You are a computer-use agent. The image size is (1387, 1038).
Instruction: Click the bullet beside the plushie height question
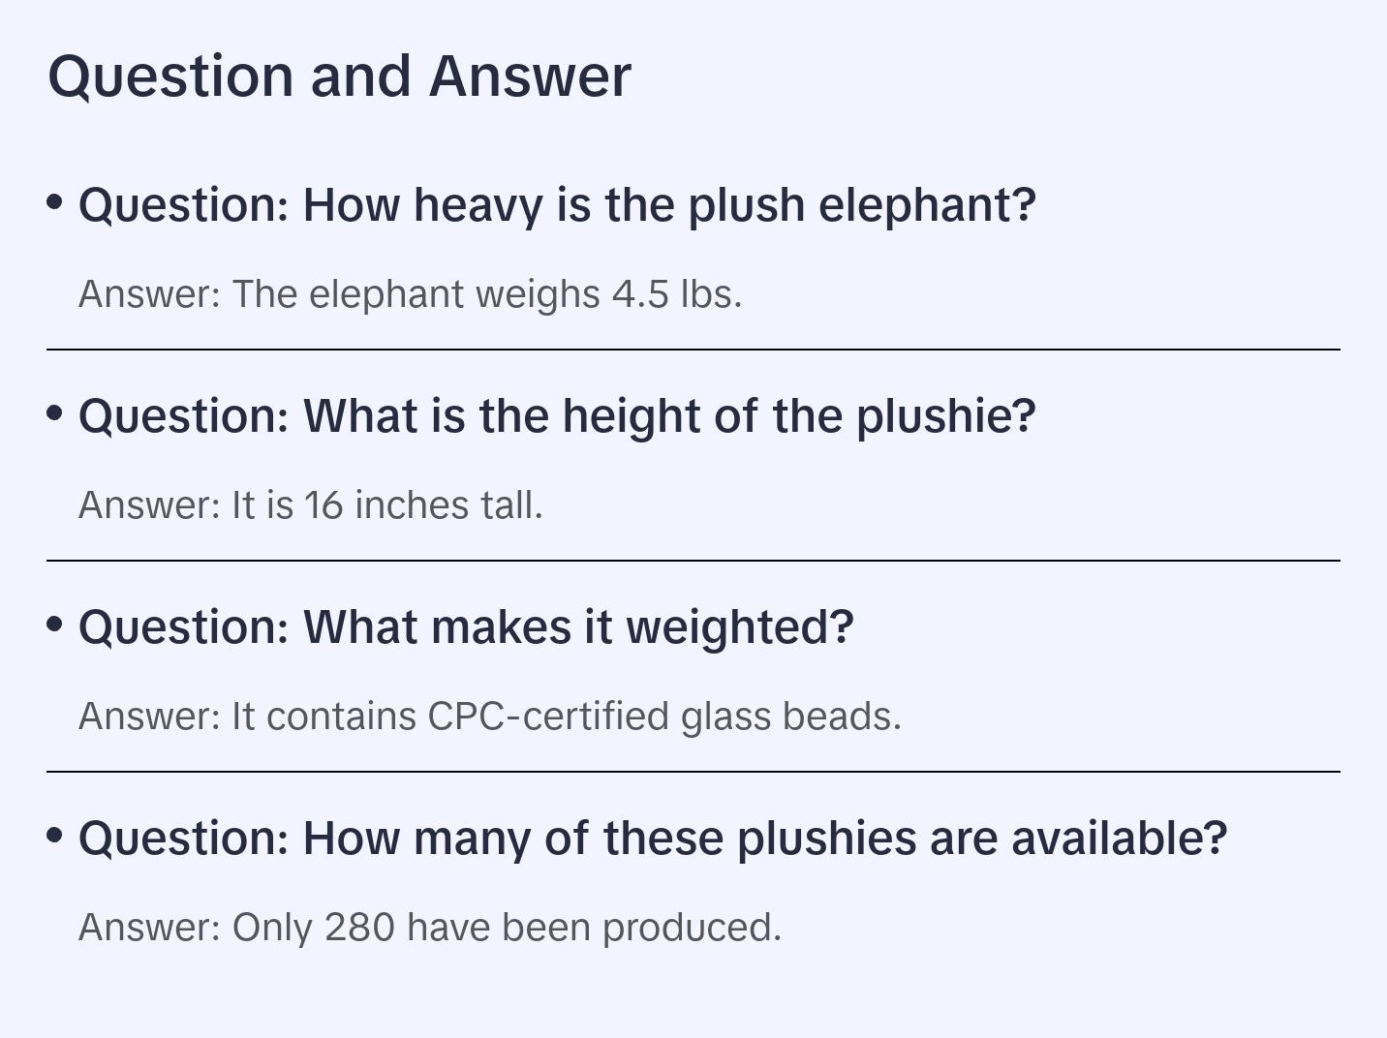55,412
